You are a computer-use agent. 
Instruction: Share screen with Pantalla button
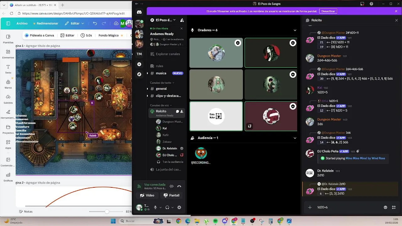171,195
